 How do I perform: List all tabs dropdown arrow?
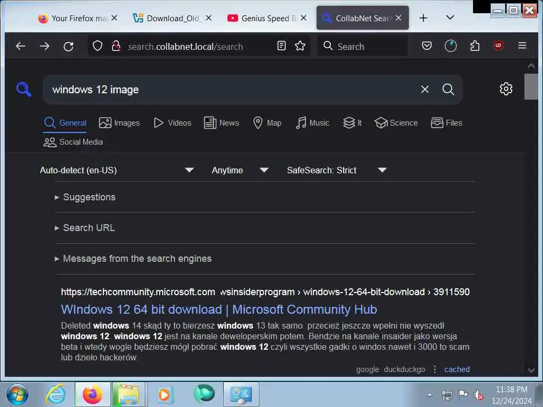(x=450, y=17)
